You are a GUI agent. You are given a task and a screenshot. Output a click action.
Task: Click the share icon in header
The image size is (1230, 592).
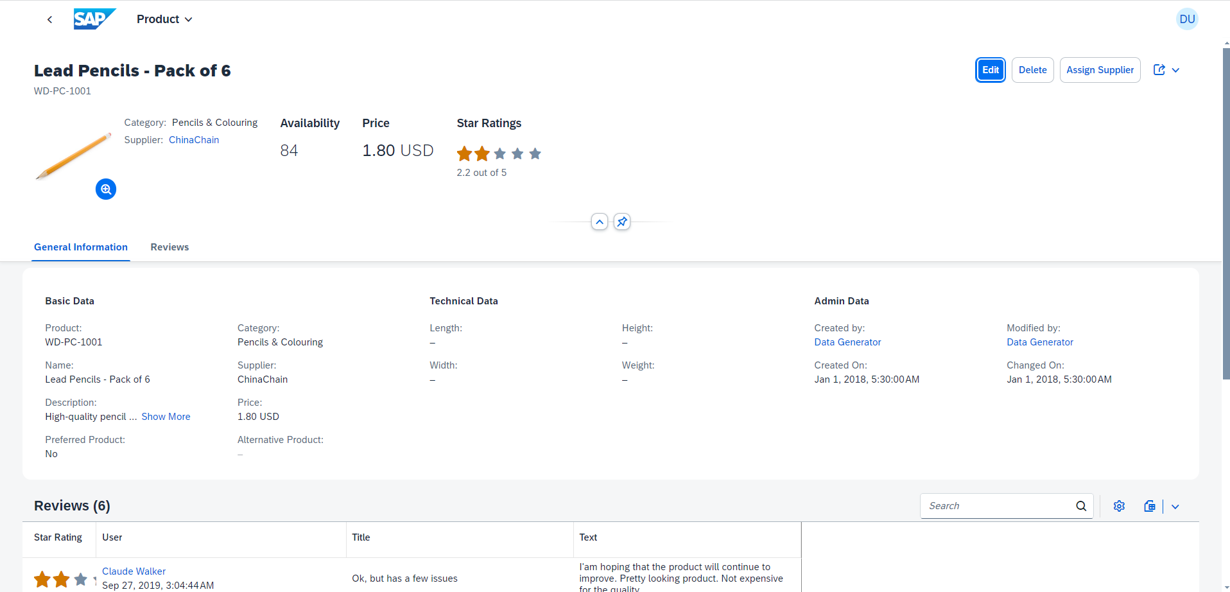tap(1159, 70)
